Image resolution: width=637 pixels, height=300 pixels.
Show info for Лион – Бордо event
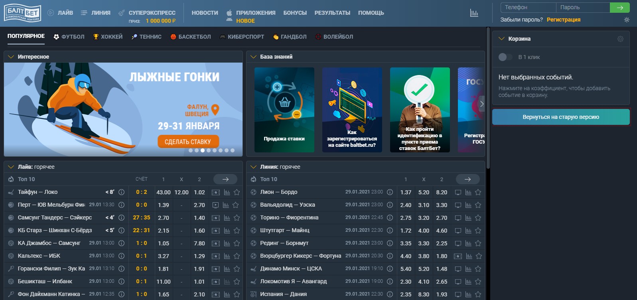pyautogui.click(x=390, y=192)
